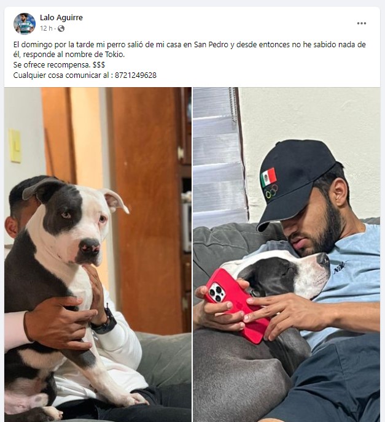Open the Lalo Aguirre profile name link

(61, 18)
